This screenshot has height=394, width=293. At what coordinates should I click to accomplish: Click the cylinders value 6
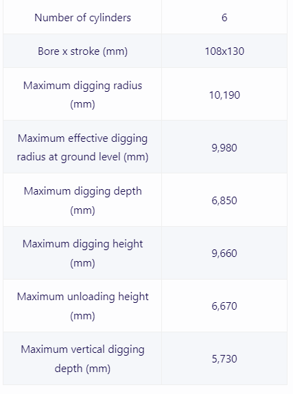(224, 18)
